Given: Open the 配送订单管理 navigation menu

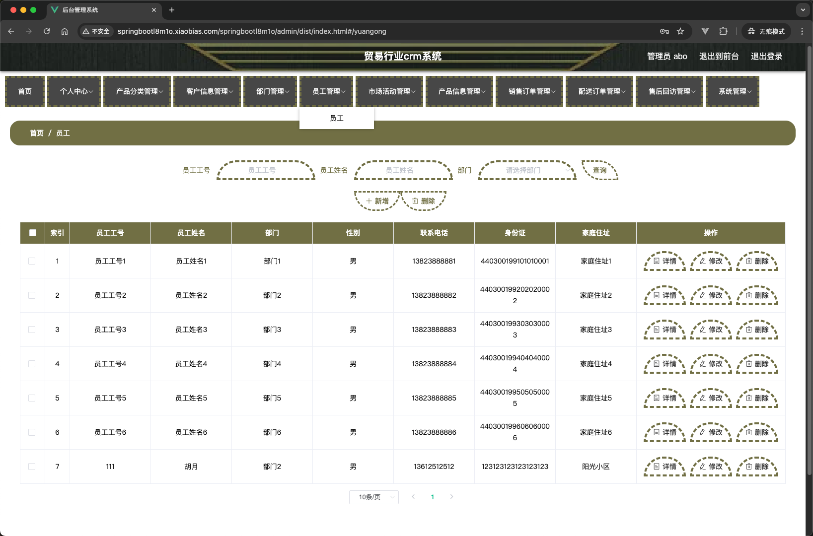Looking at the screenshot, I should 599,91.
